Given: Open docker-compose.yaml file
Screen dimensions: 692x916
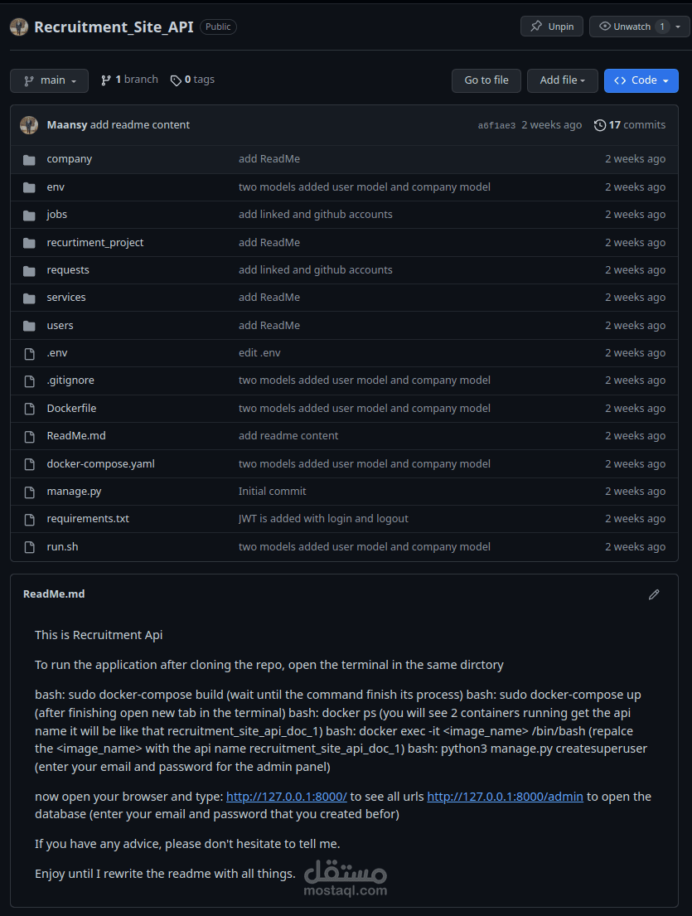Looking at the screenshot, I should [100, 464].
